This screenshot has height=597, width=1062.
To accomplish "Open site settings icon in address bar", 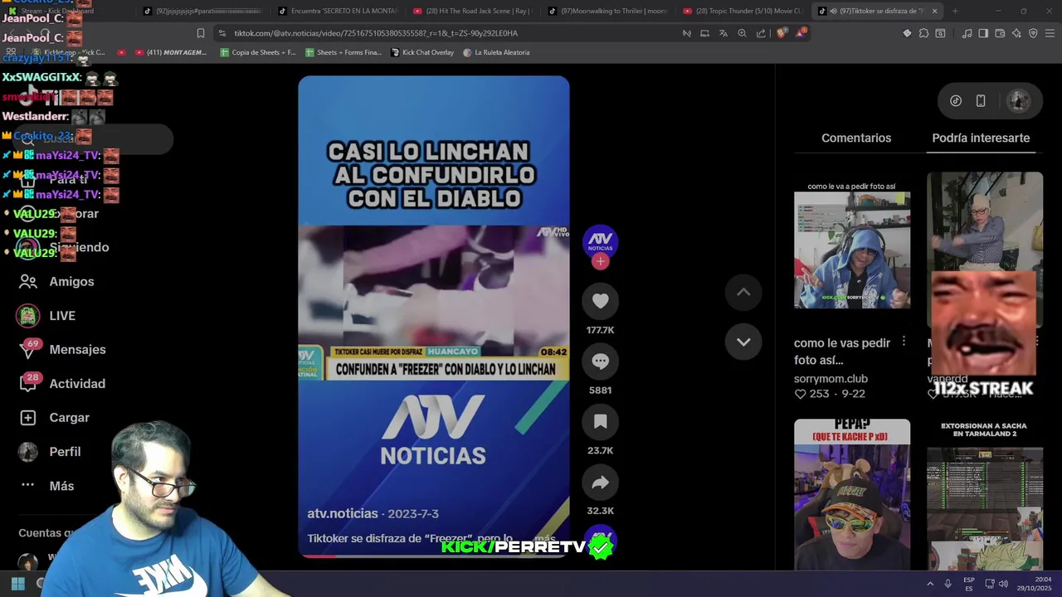I will pyautogui.click(x=222, y=33).
